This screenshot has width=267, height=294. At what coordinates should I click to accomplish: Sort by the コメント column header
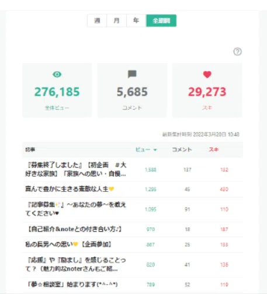[x=182, y=149]
